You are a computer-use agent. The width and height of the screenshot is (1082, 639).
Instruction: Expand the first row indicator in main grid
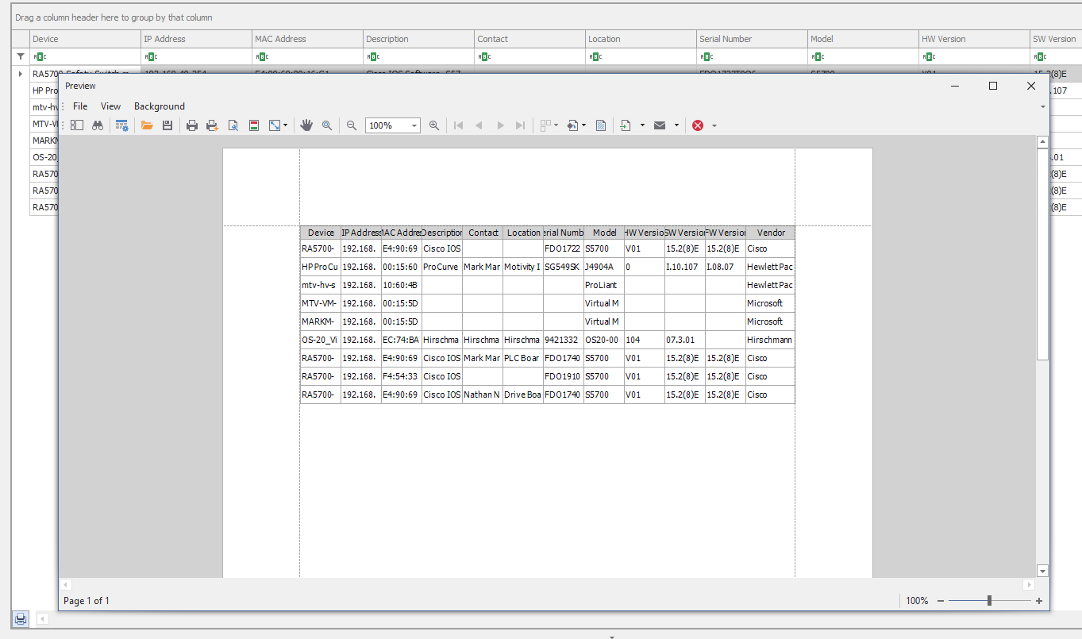click(21, 74)
